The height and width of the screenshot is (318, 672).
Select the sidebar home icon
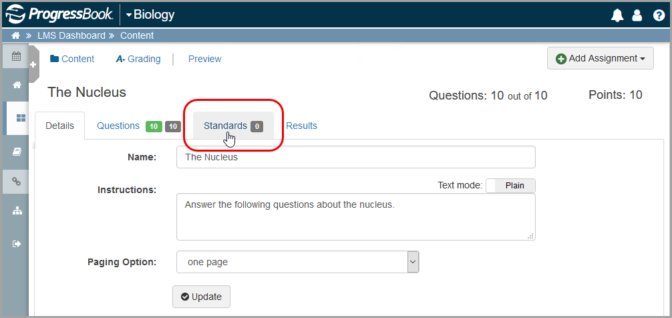click(x=16, y=86)
